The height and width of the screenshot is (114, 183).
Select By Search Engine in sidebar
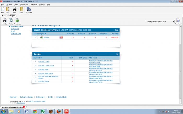17,27
